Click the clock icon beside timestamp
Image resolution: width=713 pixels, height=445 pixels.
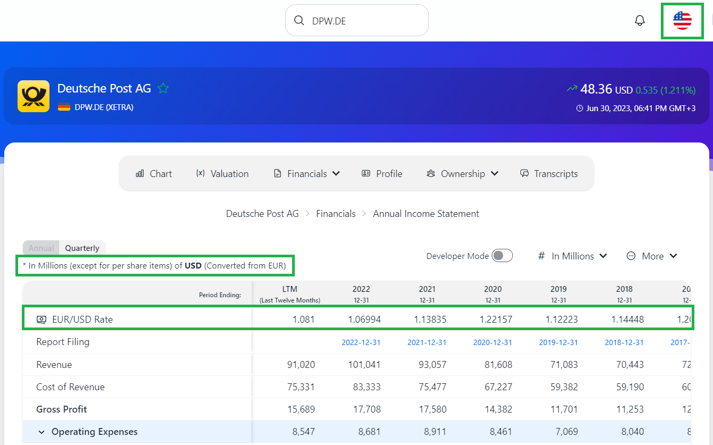pos(579,108)
